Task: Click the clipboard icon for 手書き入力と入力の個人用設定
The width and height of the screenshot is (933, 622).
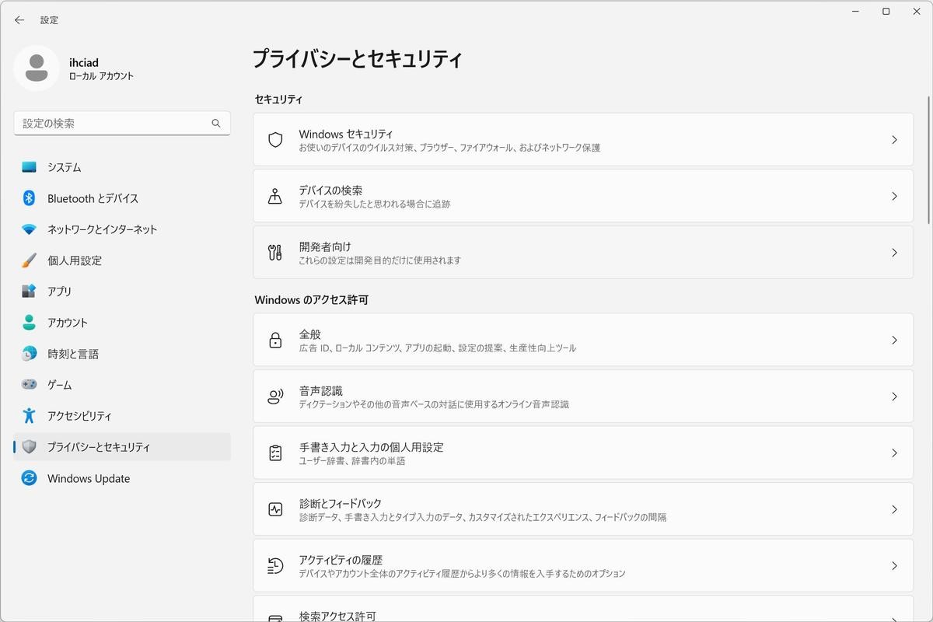Action: pos(275,453)
